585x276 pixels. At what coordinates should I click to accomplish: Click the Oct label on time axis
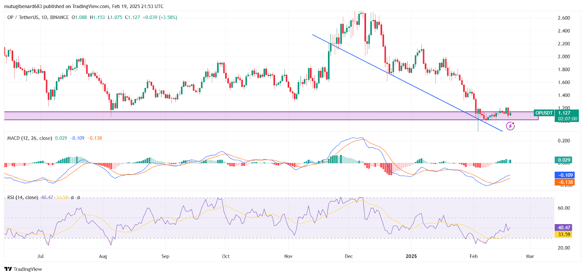(x=226, y=256)
